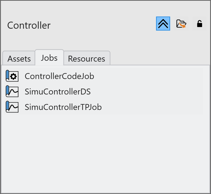The width and height of the screenshot is (211, 194).
Task: Click header blank space between title and icons
Action: tap(104, 25)
